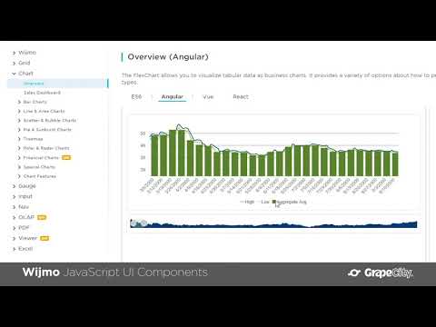This screenshot has height=327, width=436.
Task: Open Bar Charts label in sidebar
Action: 35,102
